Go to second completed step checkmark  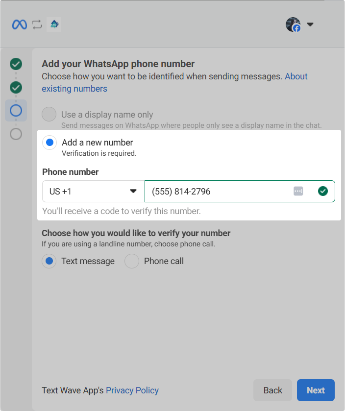(x=16, y=88)
